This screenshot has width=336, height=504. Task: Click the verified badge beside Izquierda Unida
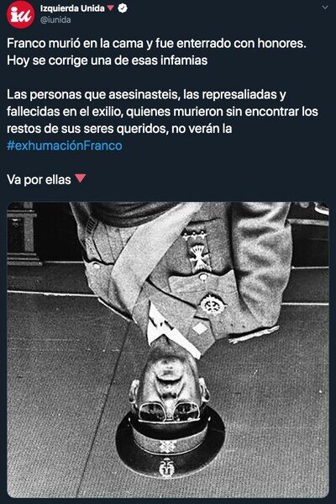123,8
